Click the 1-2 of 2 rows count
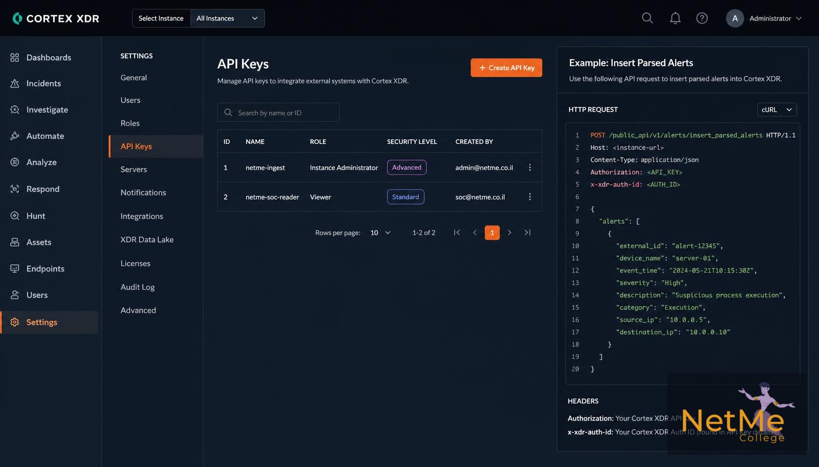Image resolution: width=819 pixels, height=467 pixels. pyautogui.click(x=424, y=232)
